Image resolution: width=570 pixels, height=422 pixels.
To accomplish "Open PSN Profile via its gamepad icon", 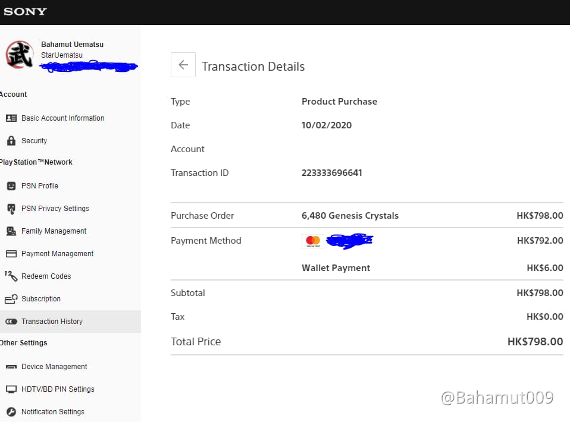I will pos(12,185).
